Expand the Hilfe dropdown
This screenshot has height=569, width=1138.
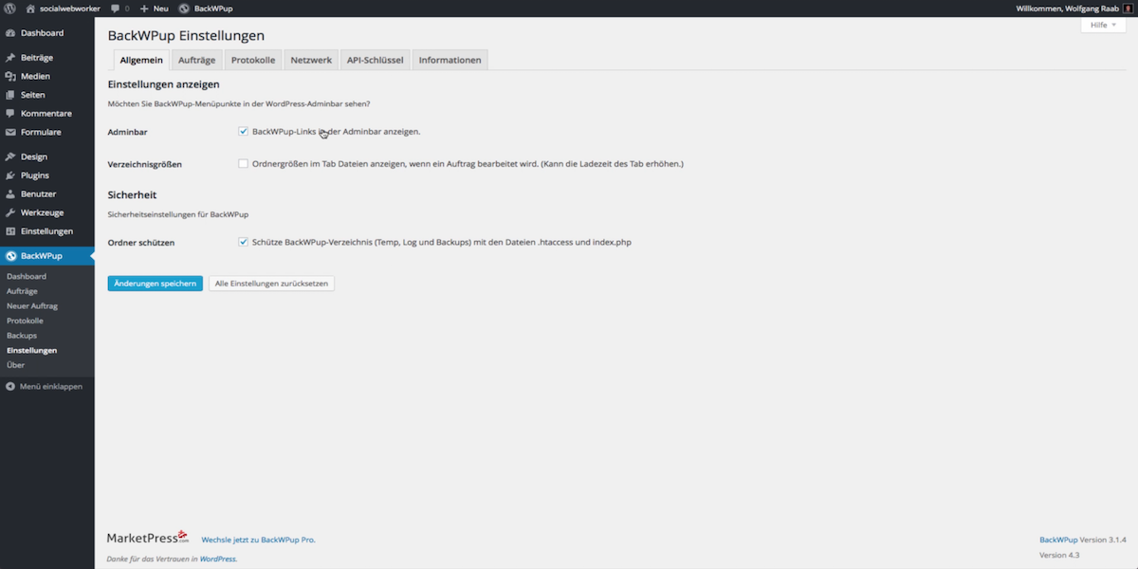pos(1104,25)
